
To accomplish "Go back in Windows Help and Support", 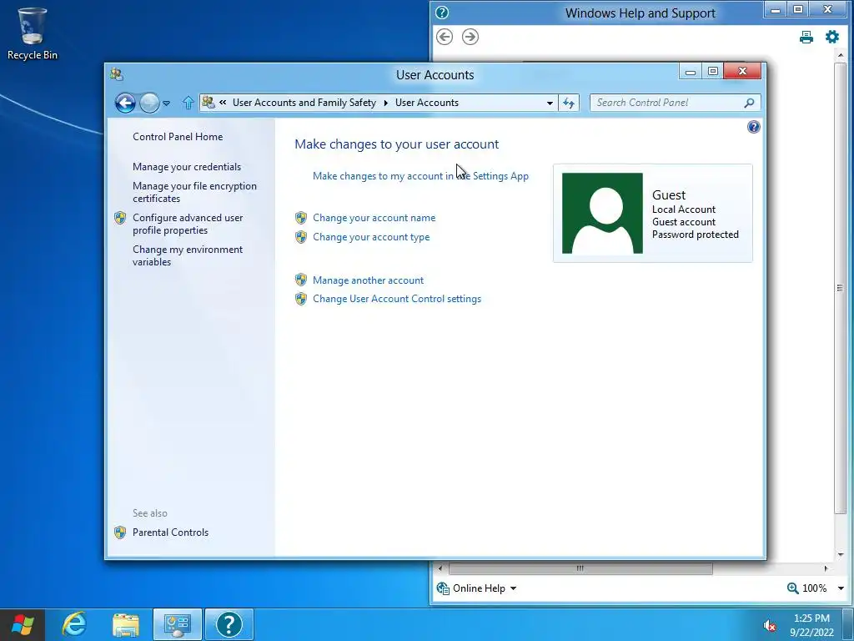I will coord(445,37).
